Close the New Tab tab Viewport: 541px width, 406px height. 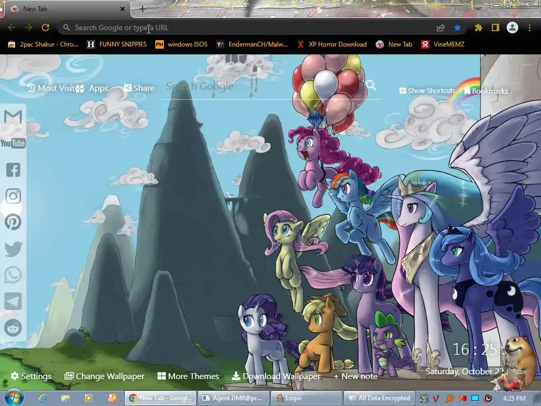[123, 9]
